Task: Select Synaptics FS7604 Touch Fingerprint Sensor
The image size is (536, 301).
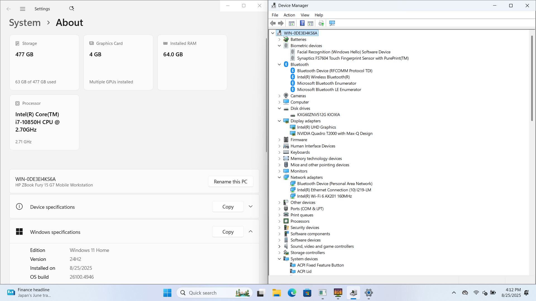Action: pyautogui.click(x=353, y=58)
